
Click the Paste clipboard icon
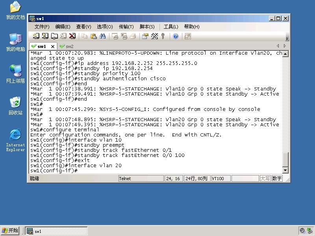coord(93,36)
